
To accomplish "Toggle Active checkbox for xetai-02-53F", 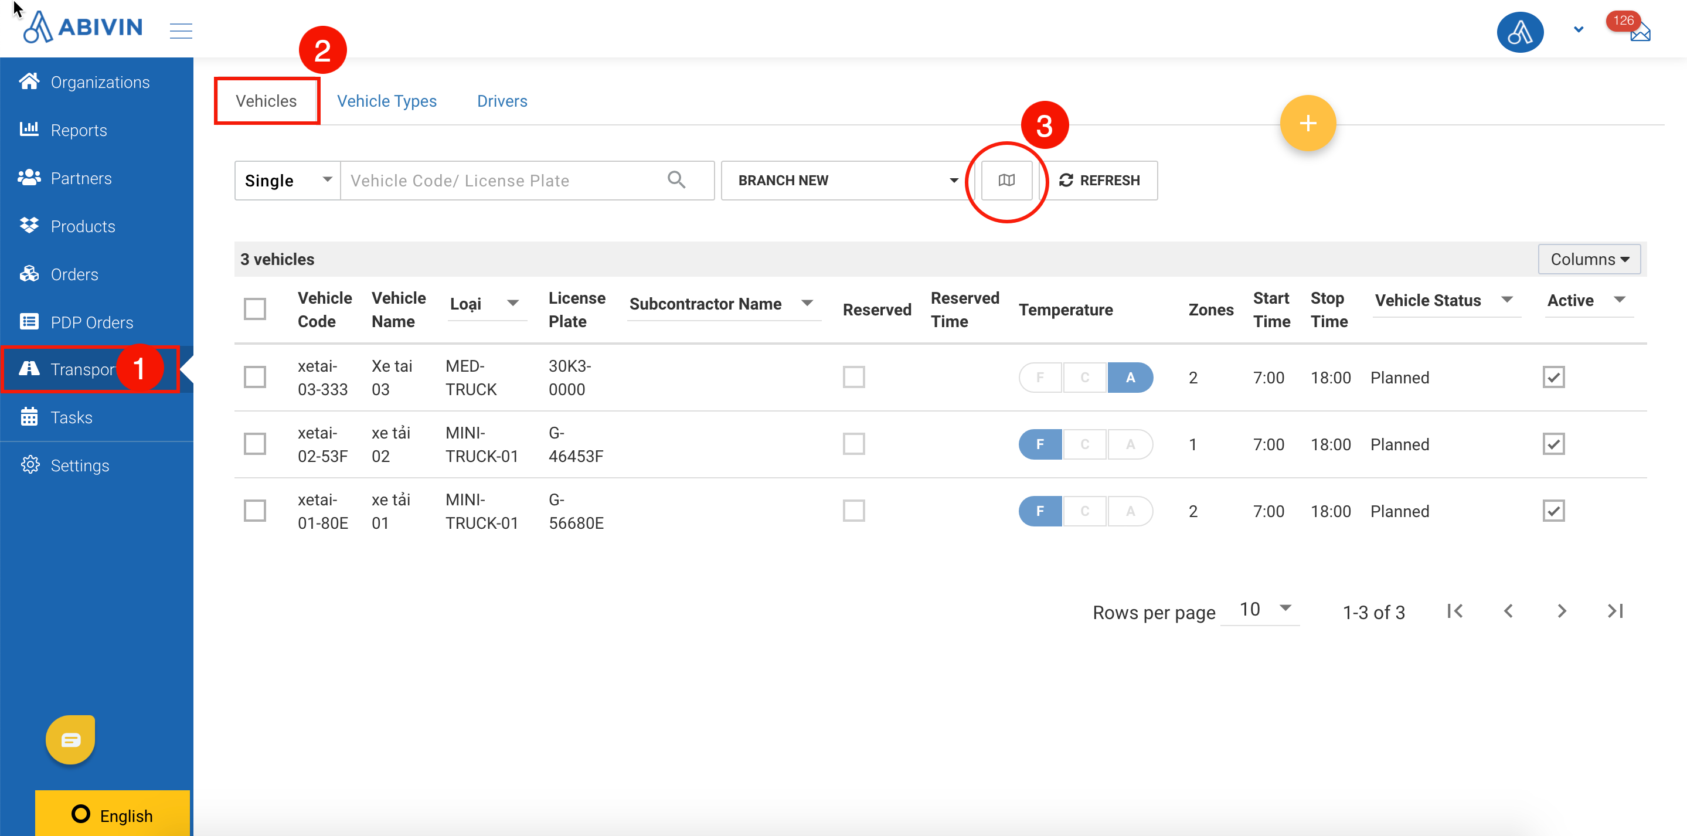I will pyautogui.click(x=1553, y=444).
